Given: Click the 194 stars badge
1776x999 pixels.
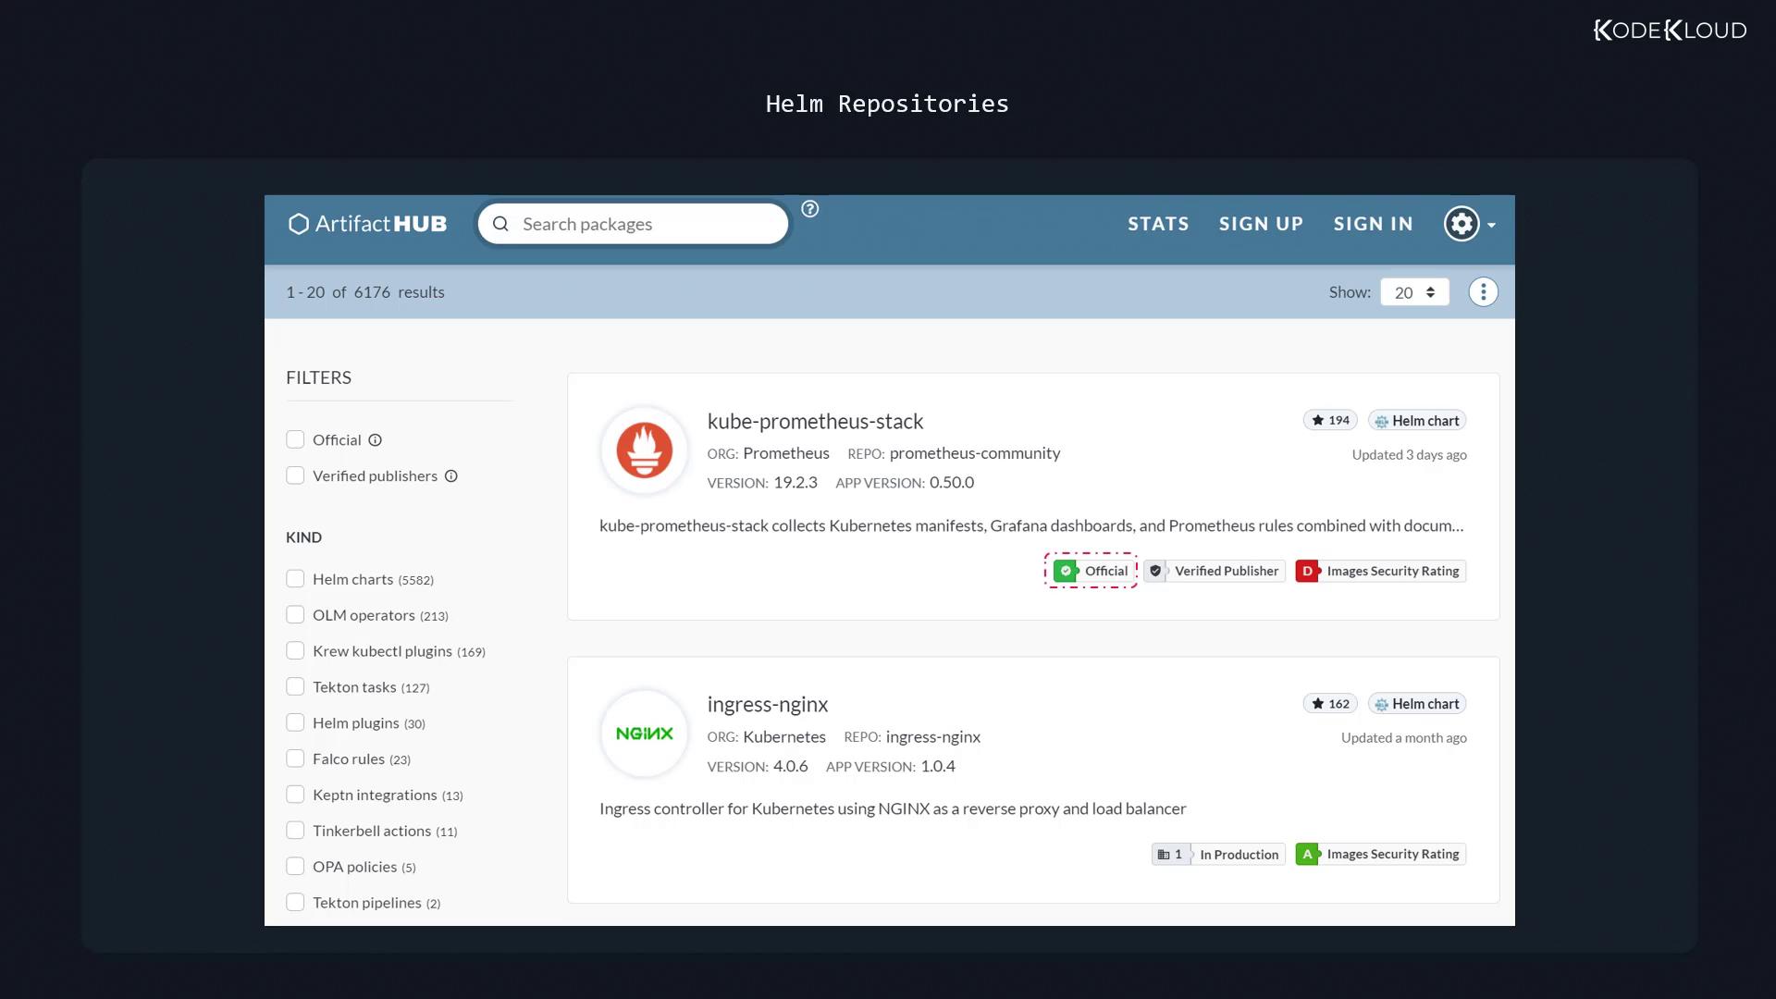Looking at the screenshot, I should point(1330,420).
